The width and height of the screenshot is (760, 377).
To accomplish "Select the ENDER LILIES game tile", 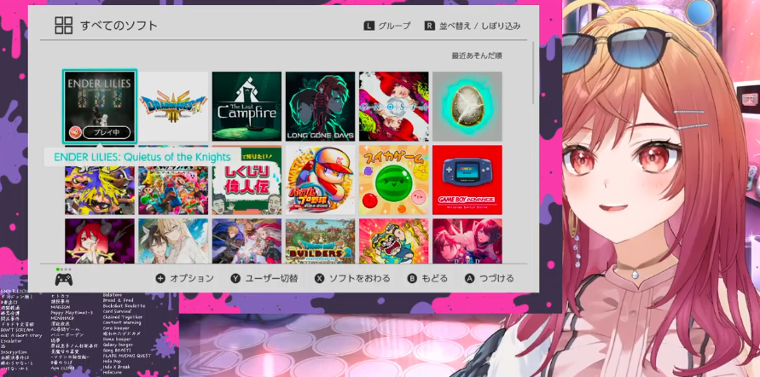I will 100,106.
